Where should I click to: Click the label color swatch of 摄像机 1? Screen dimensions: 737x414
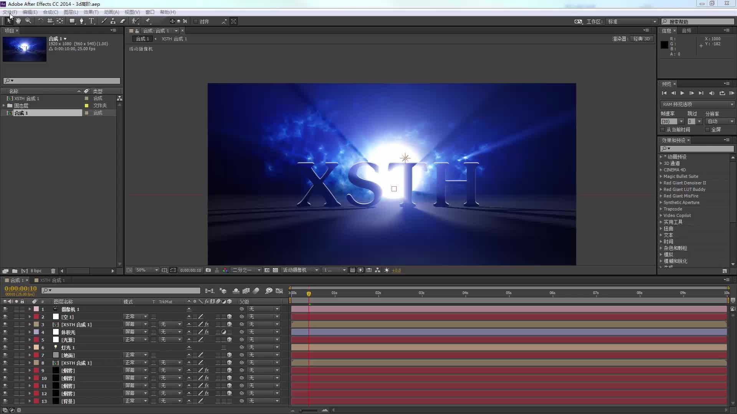pos(36,309)
